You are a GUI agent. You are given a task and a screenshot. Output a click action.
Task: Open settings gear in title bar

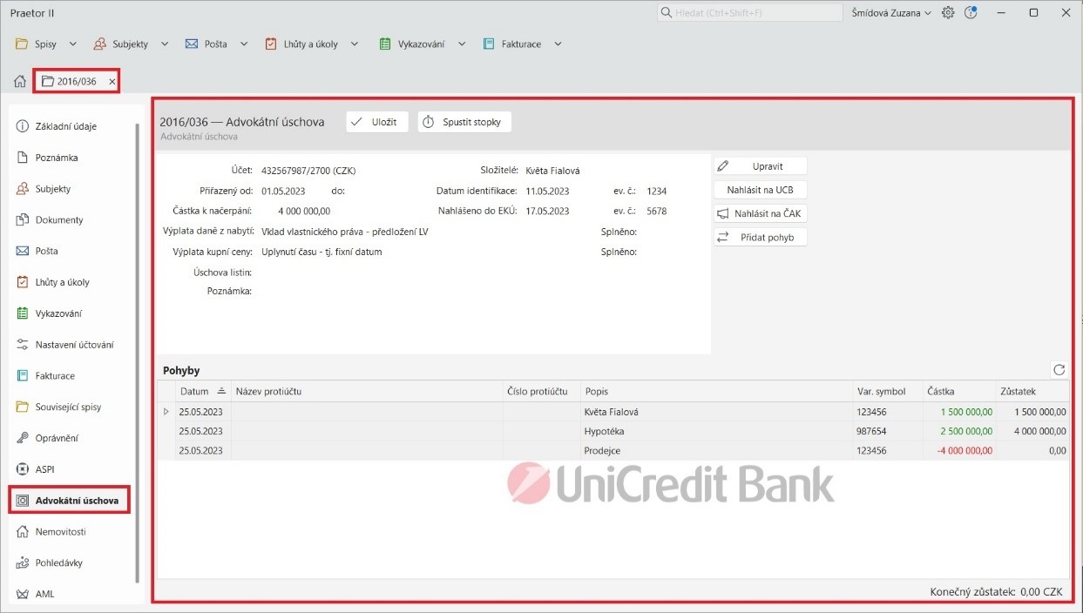948,13
